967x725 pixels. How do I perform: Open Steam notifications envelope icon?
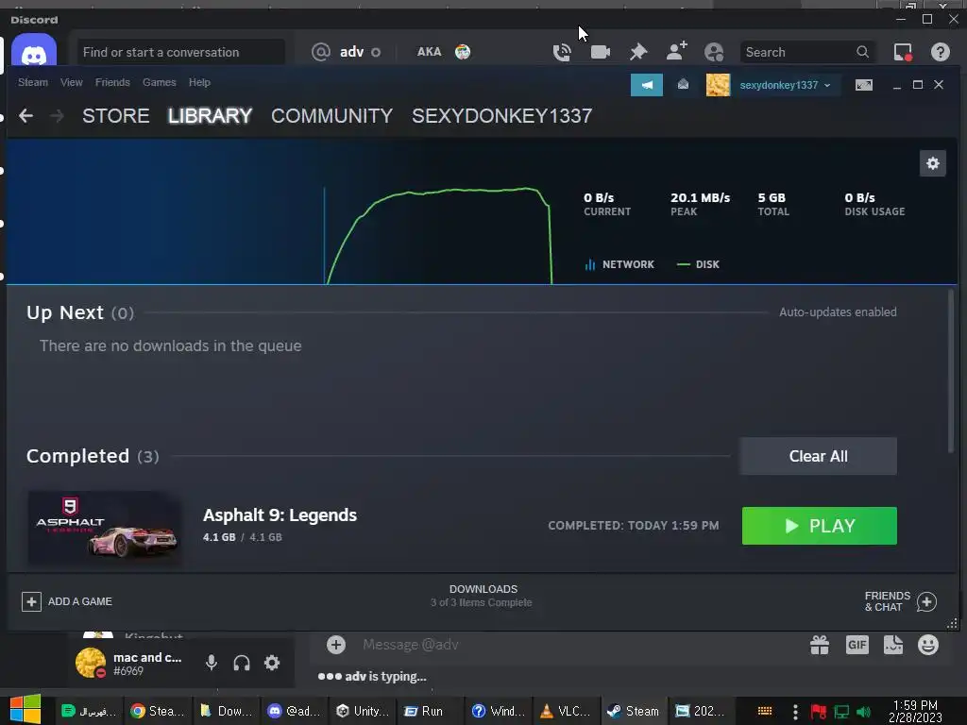683,85
